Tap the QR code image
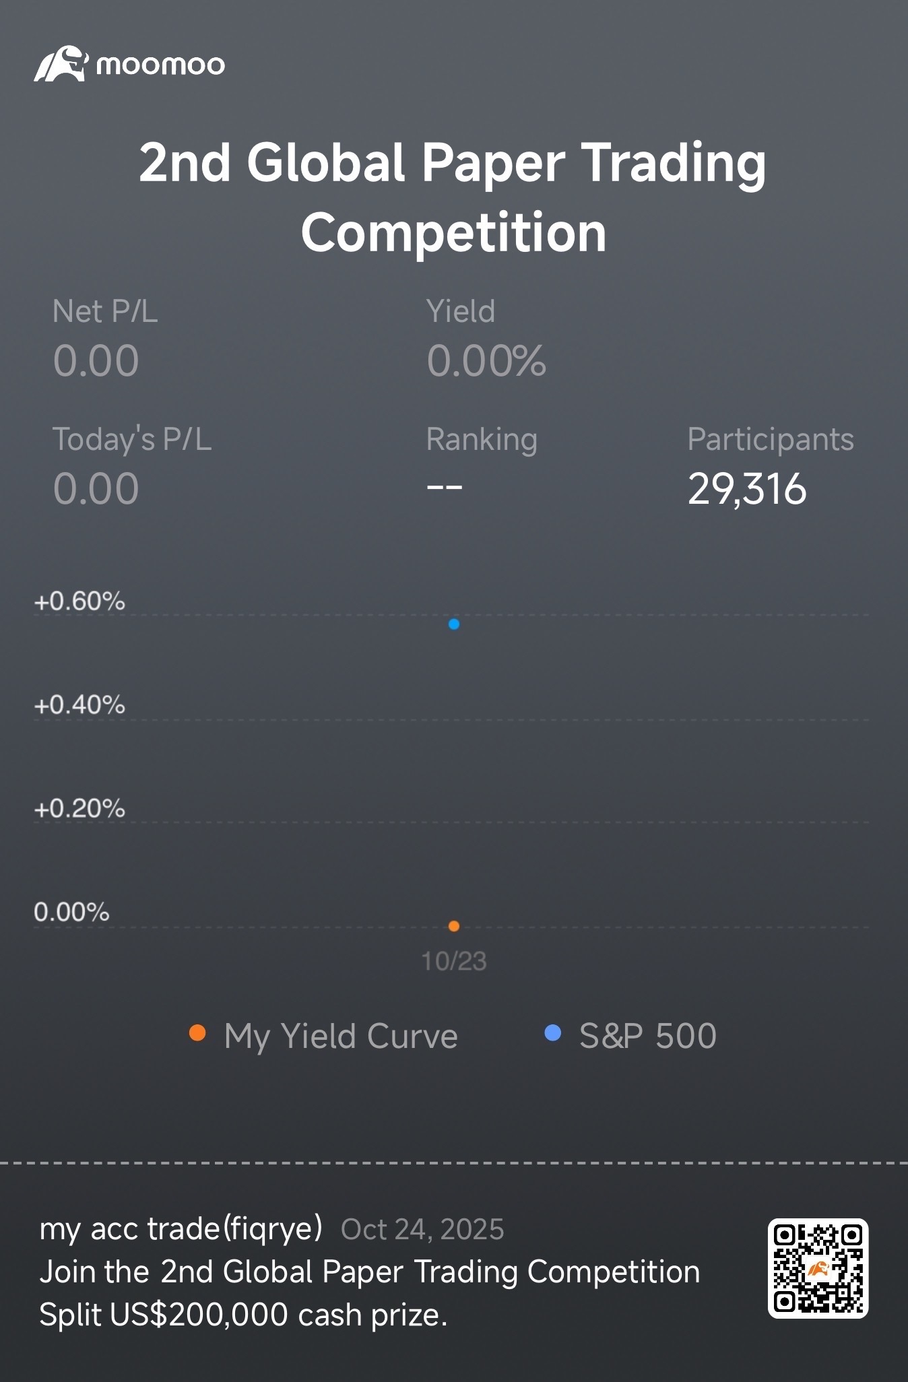The height and width of the screenshot is (1382, 908). (x=818, y=1268)
